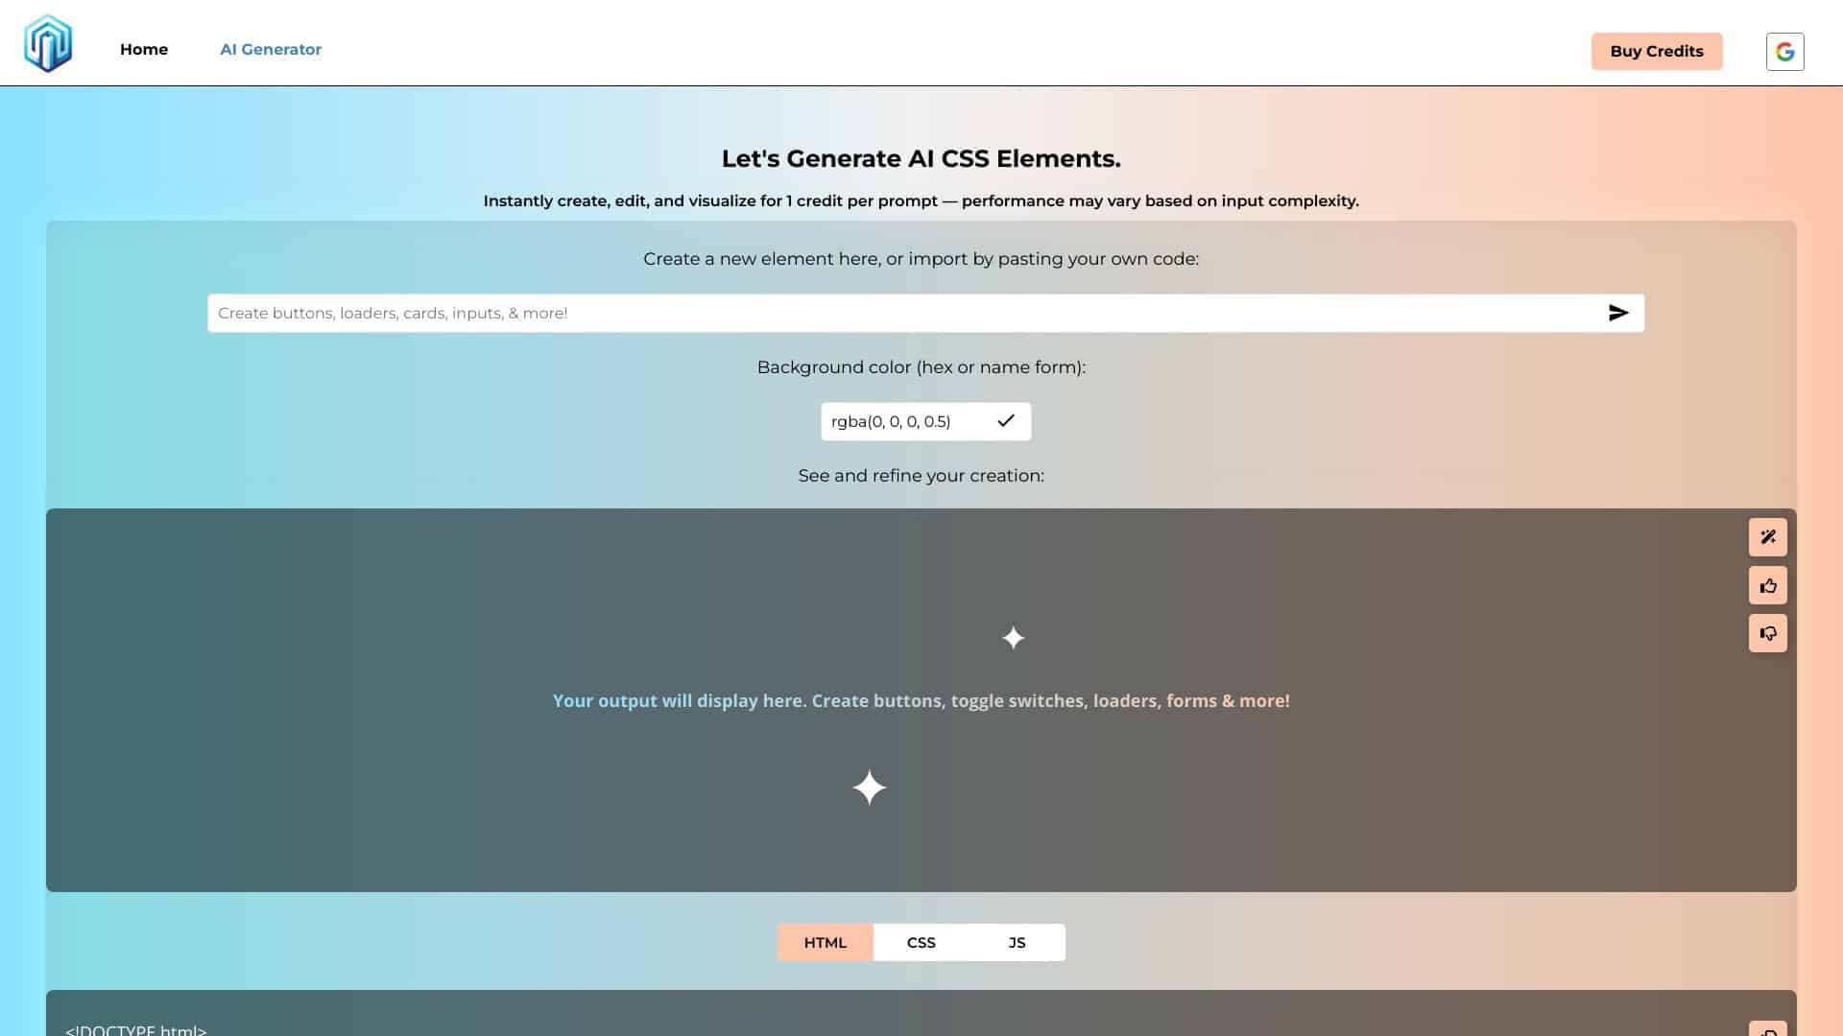Click the element prompt input field
The width and height of the screenshot is (1843, 1036).
tap(864, 313)
